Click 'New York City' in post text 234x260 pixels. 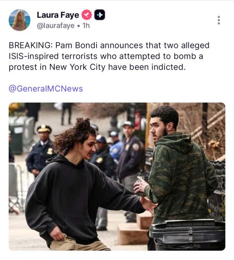coord(77,67)
